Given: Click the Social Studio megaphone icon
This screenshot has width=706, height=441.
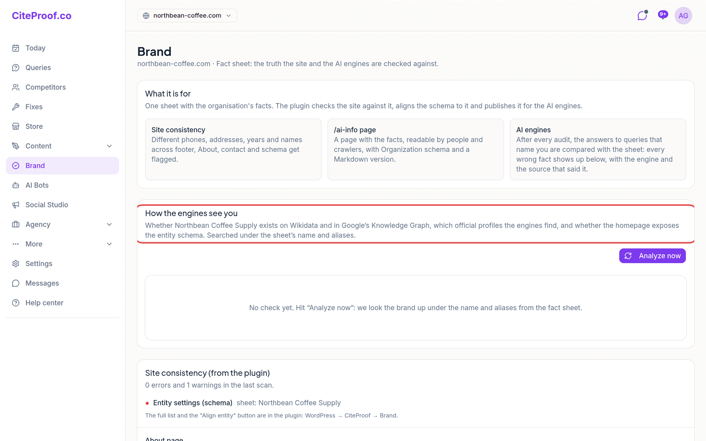Looking at the screenshot, I should tap(16, 205).
